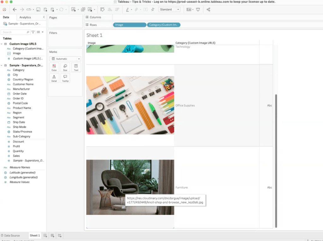Click the Detail marks card button
The image size is (323, 241).
pos(54,78)
